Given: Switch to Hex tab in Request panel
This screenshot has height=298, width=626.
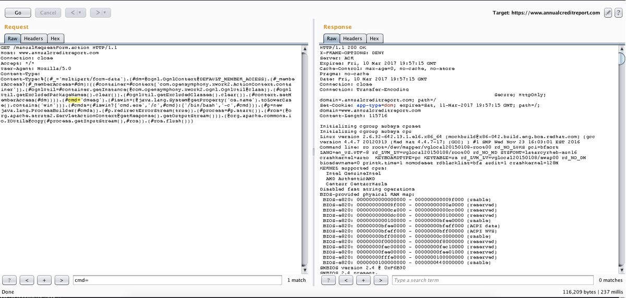Looking at the screenshot, I should (55, 39).
